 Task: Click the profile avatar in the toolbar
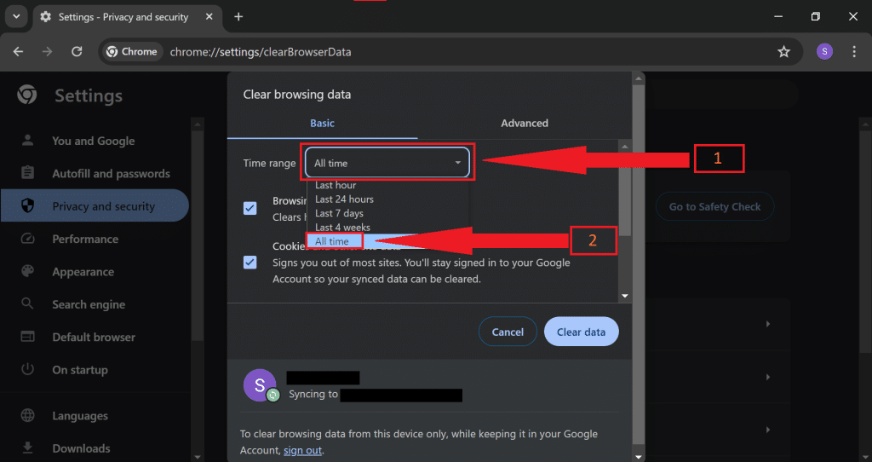pos(823,52)
